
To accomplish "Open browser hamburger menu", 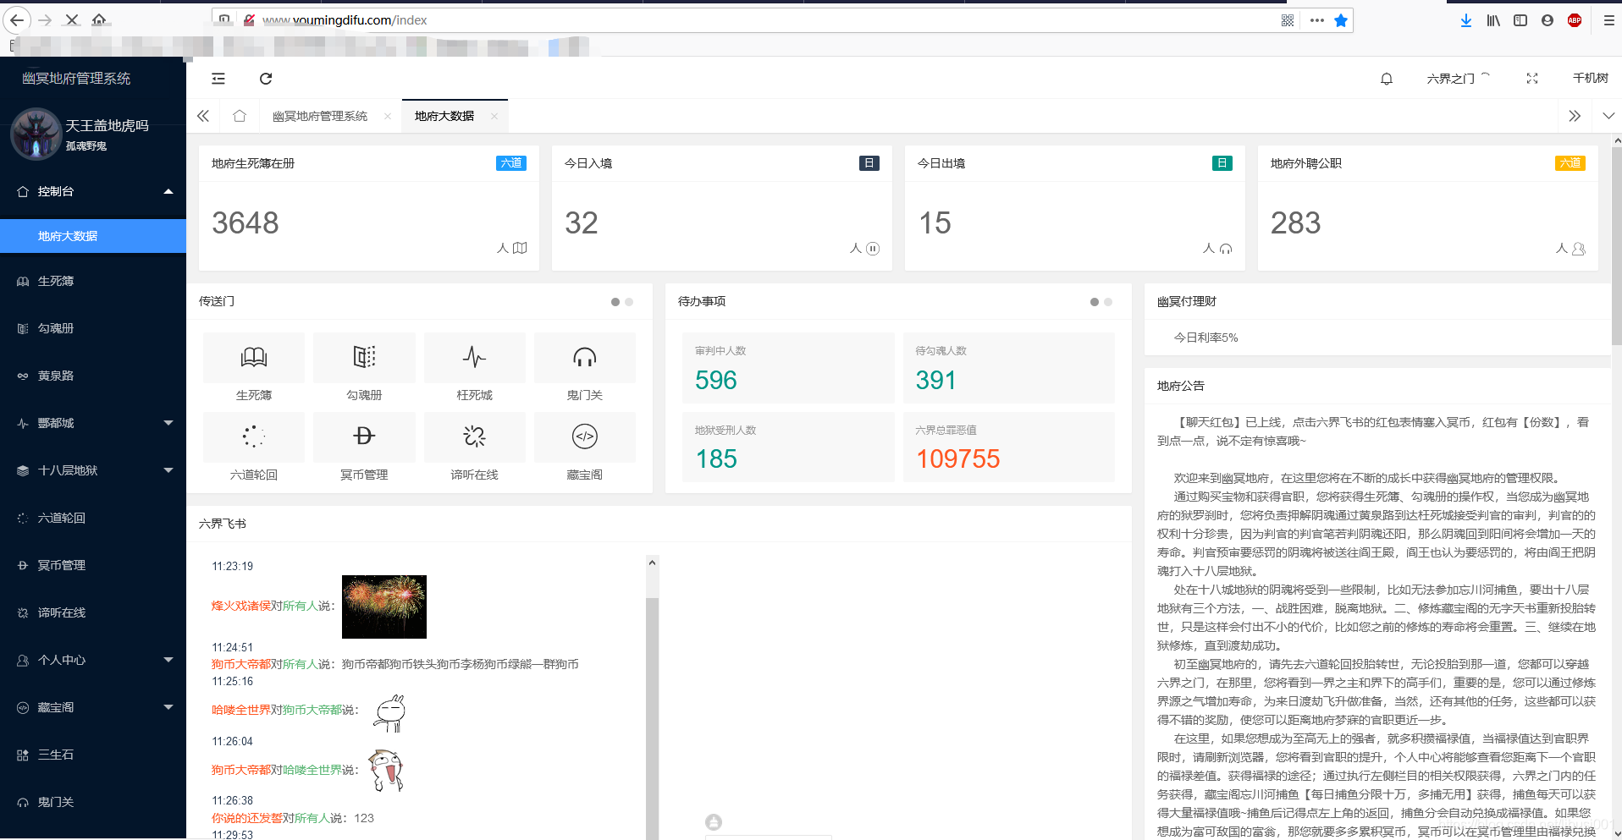I will coord(1608,20).
